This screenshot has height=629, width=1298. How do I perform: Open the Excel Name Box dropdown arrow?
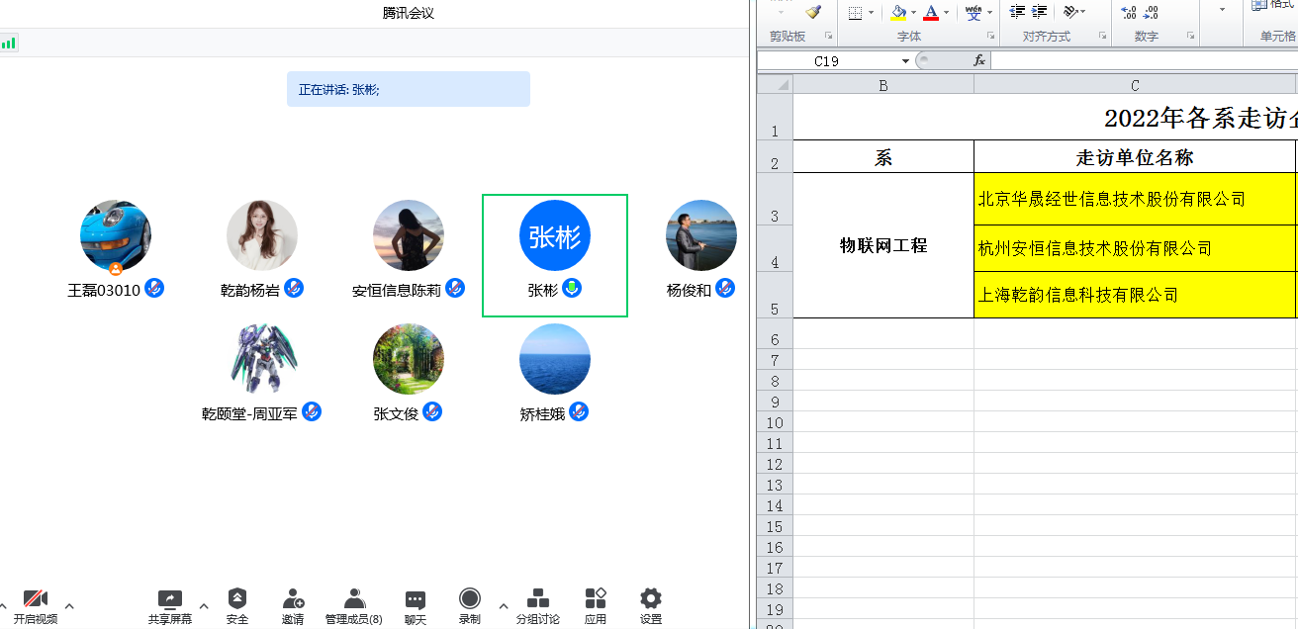(x=905, y=61)
